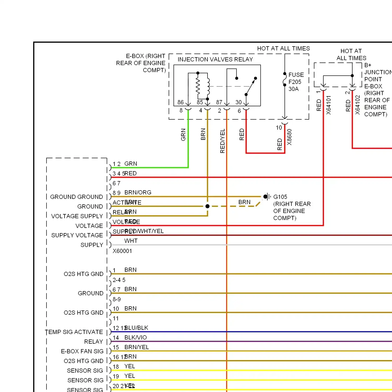
Task: Click the 'INJECTION VALVES RELAY' title
Action: (x=215, y=59)
